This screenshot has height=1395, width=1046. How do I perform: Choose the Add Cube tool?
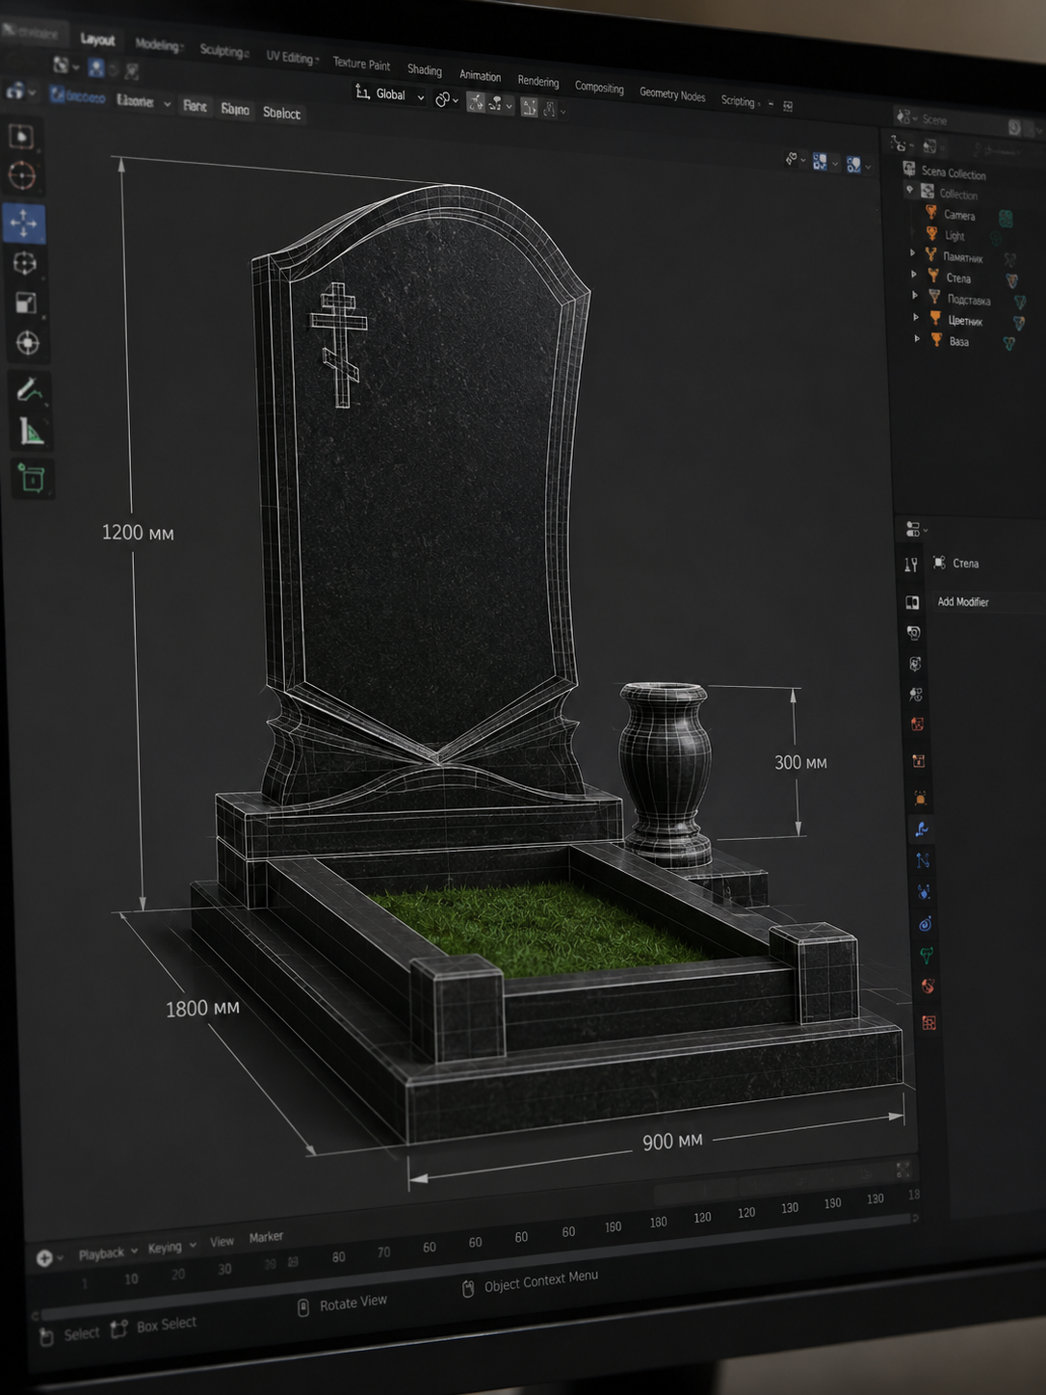pos(32,478)
